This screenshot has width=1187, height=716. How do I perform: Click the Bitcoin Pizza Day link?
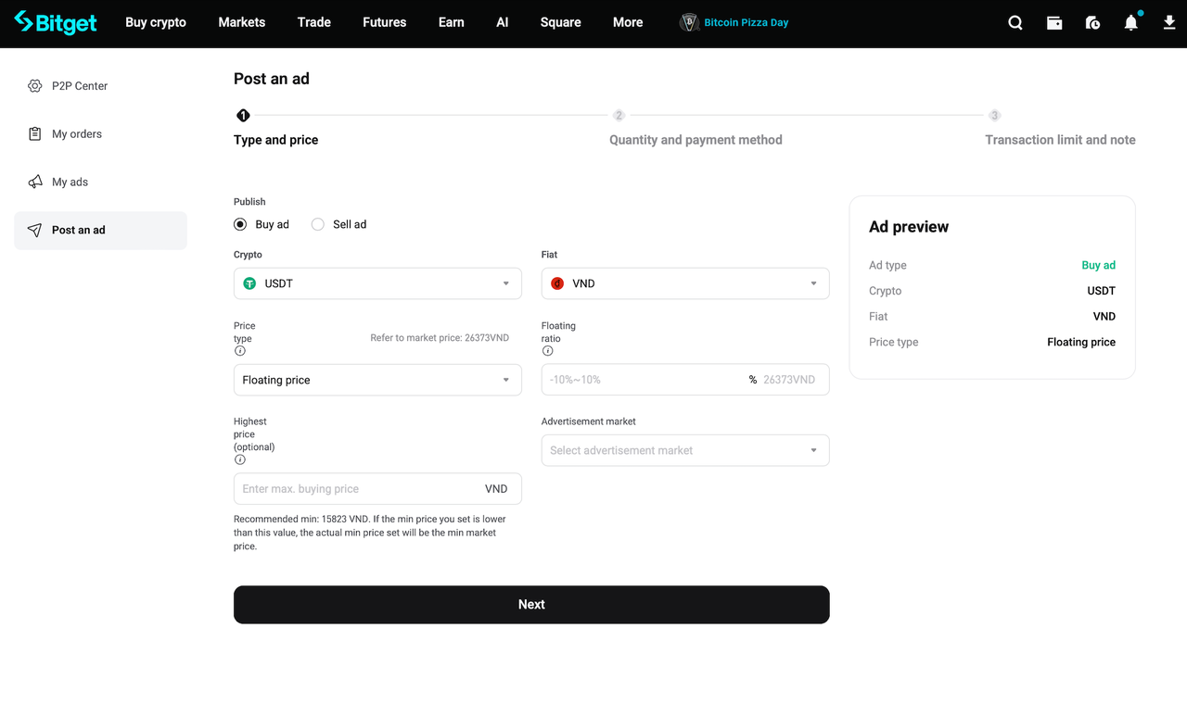click(747, 22)
